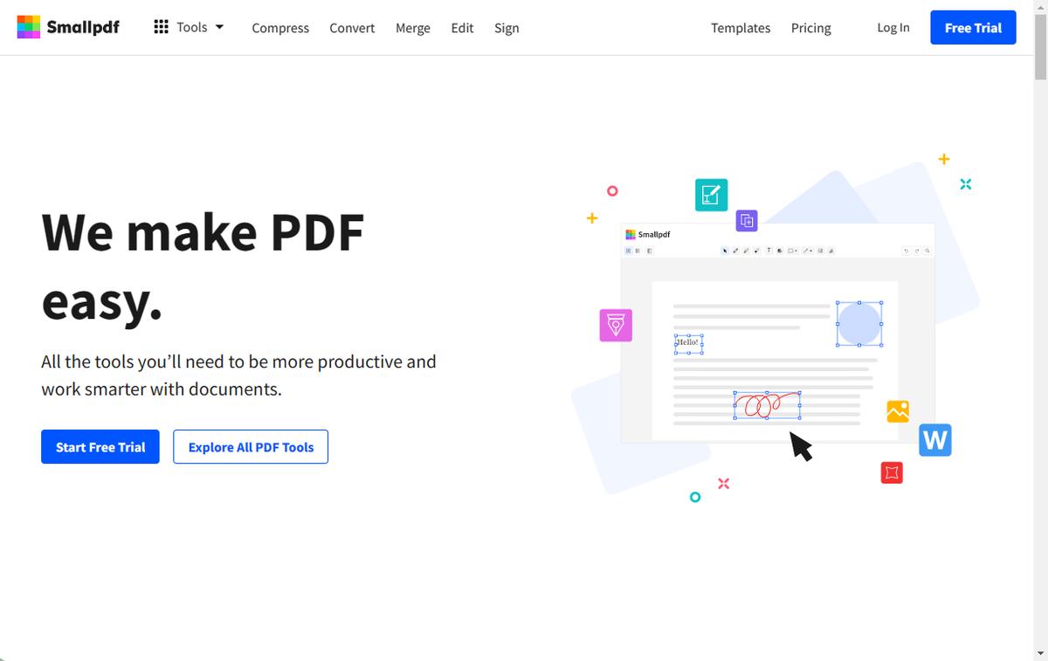Click the purple Merge pages icon
The width and height of the screenshot is (1048, 661).
[x=747, y=221]
